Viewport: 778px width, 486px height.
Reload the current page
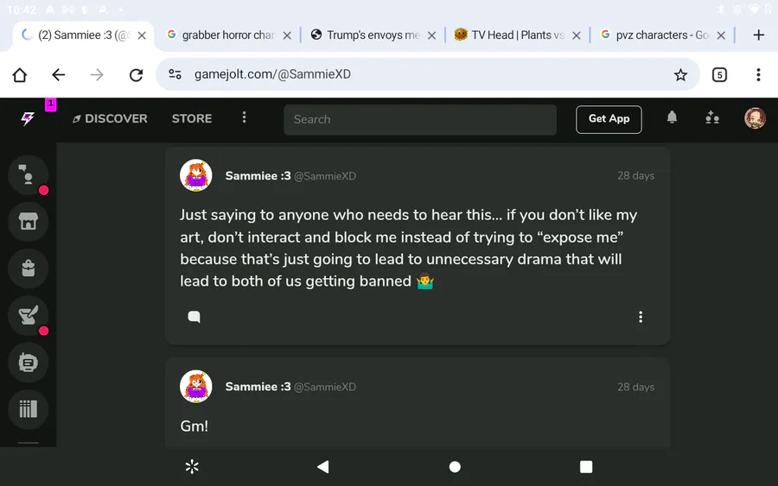(x=136, y=75)
